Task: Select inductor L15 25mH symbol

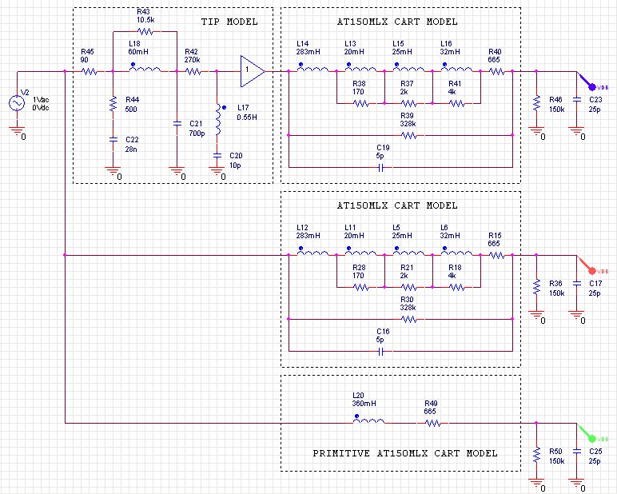Action: pos(409,68)
